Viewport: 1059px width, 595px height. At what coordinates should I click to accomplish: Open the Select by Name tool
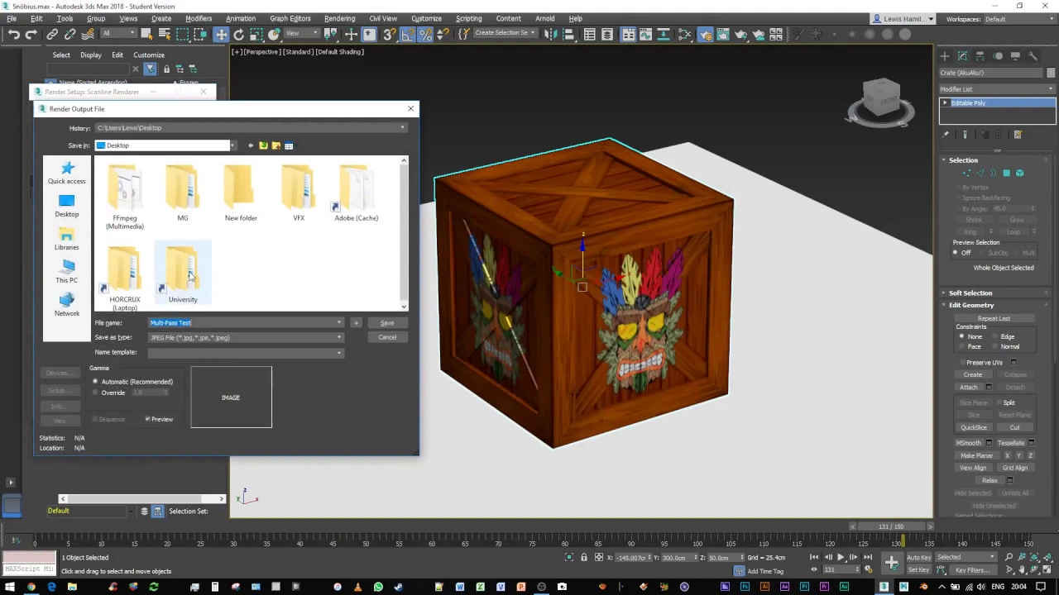[x=164, y=34]
